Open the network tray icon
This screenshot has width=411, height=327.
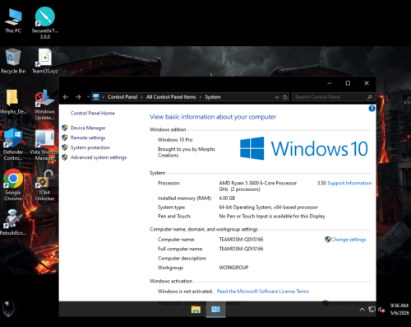(372, 310)
